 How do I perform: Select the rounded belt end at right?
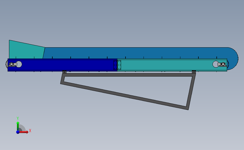point(233,59)
